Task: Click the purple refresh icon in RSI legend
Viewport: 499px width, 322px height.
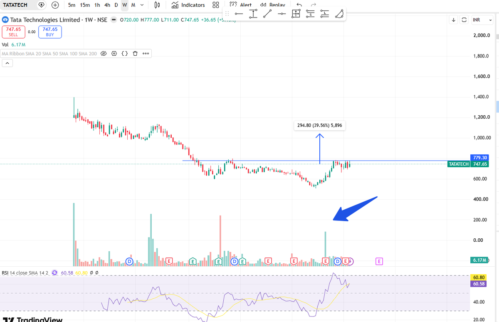Action: pos(54,273)
